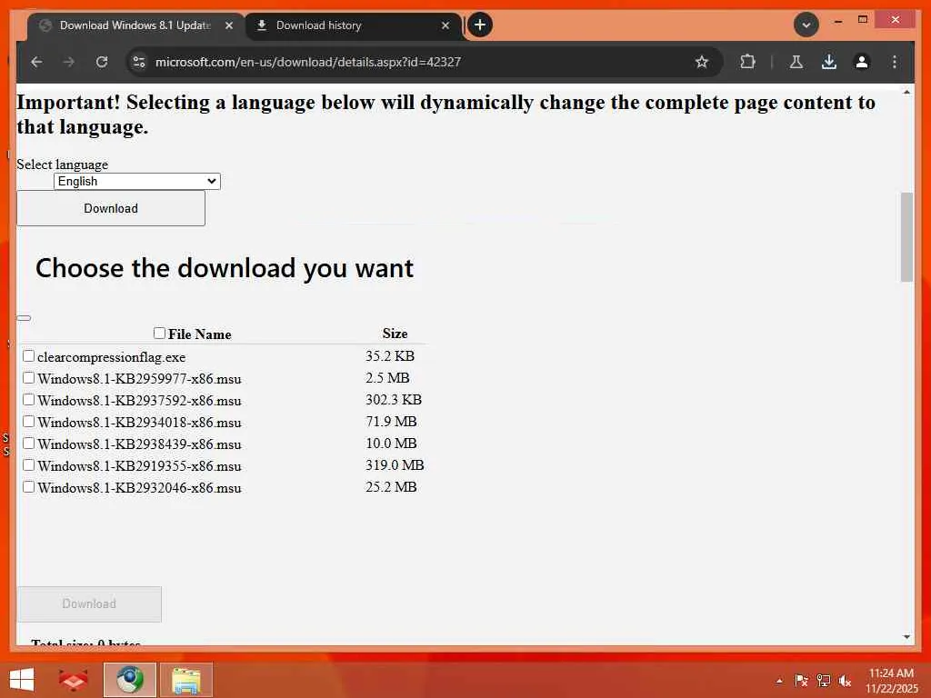This screenshot has height=698, width=931.
Task: Tick the File Name select-all checkbox
Action: [159, 333]
